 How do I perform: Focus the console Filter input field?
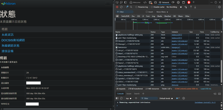tap(149, 98)
